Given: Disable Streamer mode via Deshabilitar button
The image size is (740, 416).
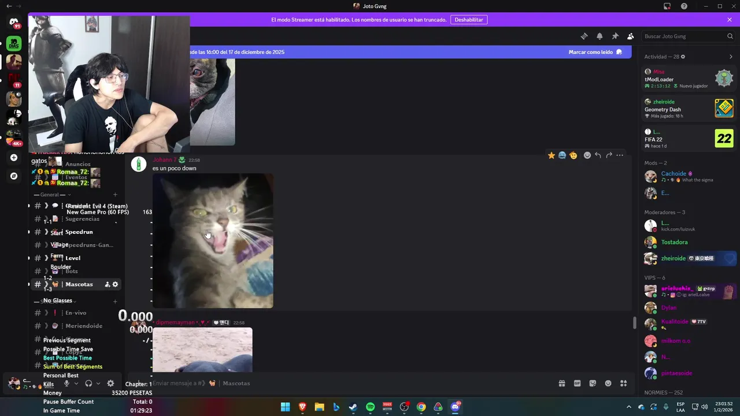Looking at the screenshot, I should coord(469,20).
